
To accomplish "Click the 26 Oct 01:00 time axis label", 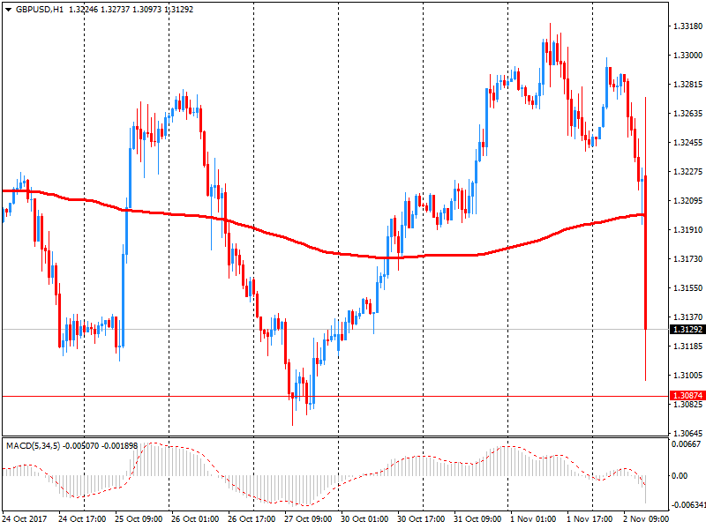I will 195,518.
